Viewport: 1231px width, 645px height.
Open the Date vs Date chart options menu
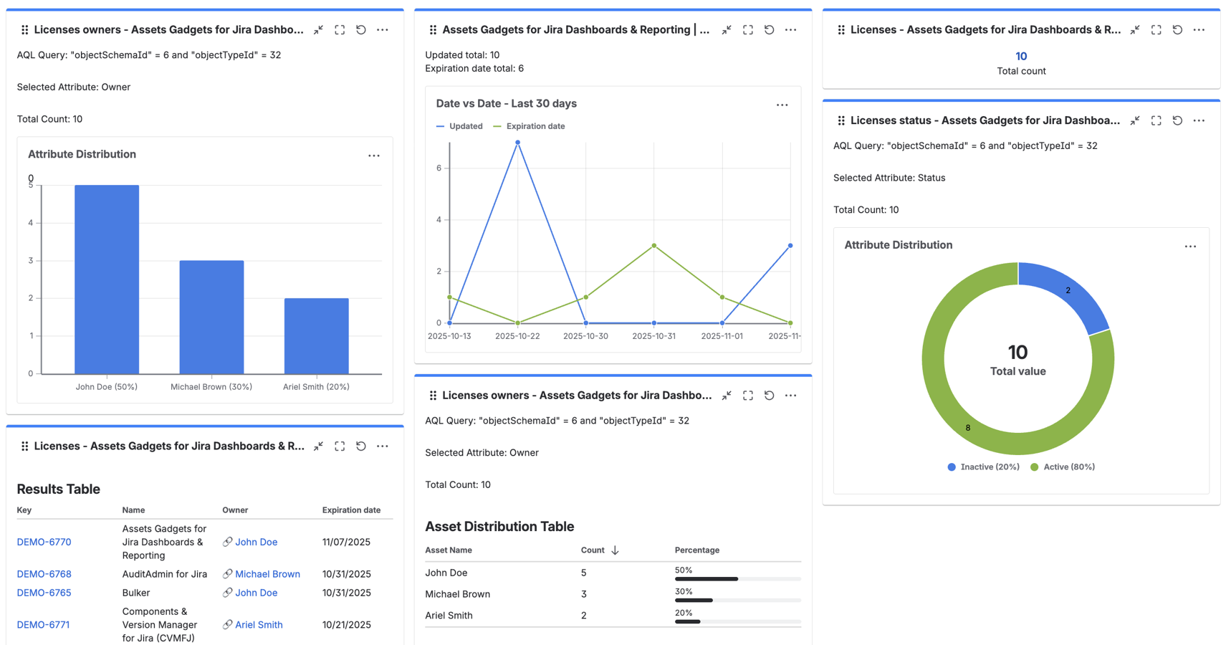pyautogui.click(x=782, y=104)
